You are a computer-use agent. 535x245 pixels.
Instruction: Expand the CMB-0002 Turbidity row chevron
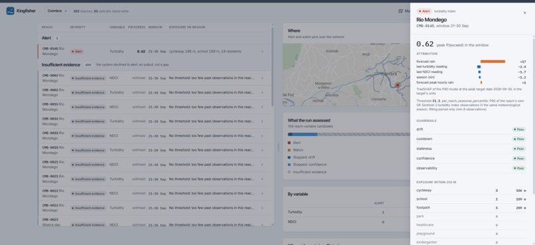(262, 92)
